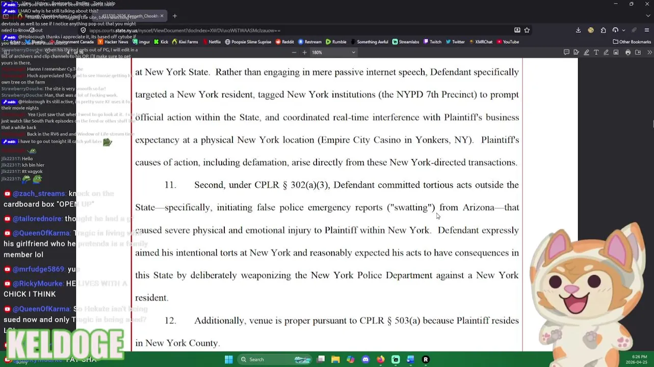The image size is (654, 367).
Task: Close the current browser tab
Action: coord(162,16)
